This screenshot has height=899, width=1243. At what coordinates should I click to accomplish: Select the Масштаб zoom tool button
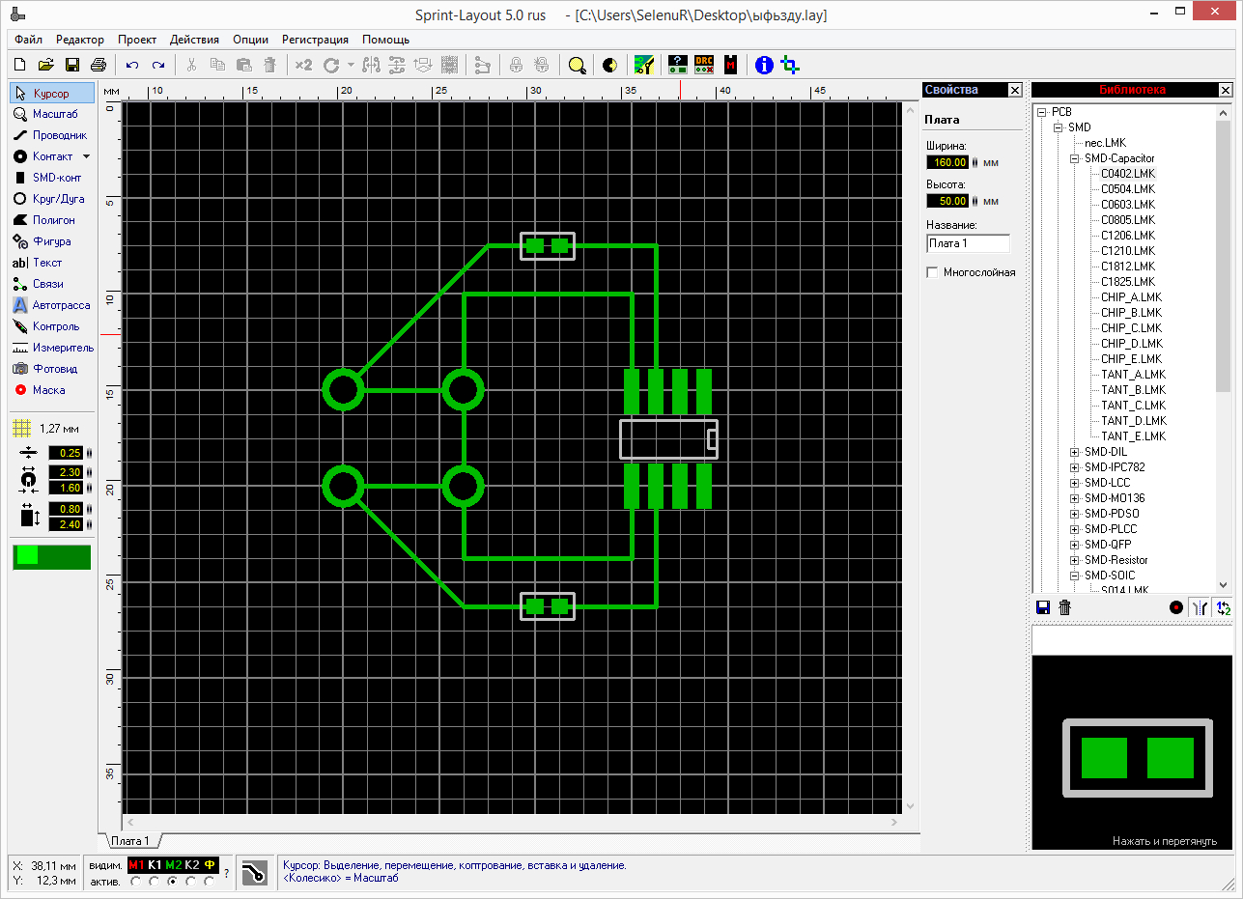[x=52, y=114]
